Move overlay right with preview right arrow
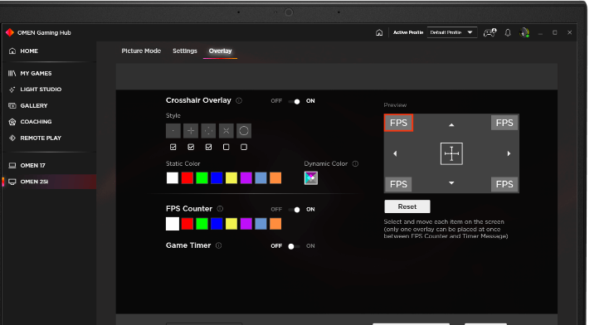This screenshot has height=325, width=609. [509, 153]
